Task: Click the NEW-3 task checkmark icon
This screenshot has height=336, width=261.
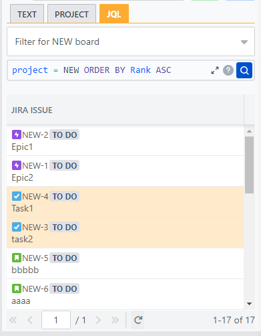Action: tap(17, 227)
